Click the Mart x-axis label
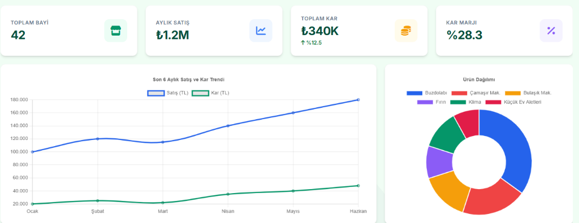Image resolution: width=579 pixels, height=223 pixels. pos(163,211)
